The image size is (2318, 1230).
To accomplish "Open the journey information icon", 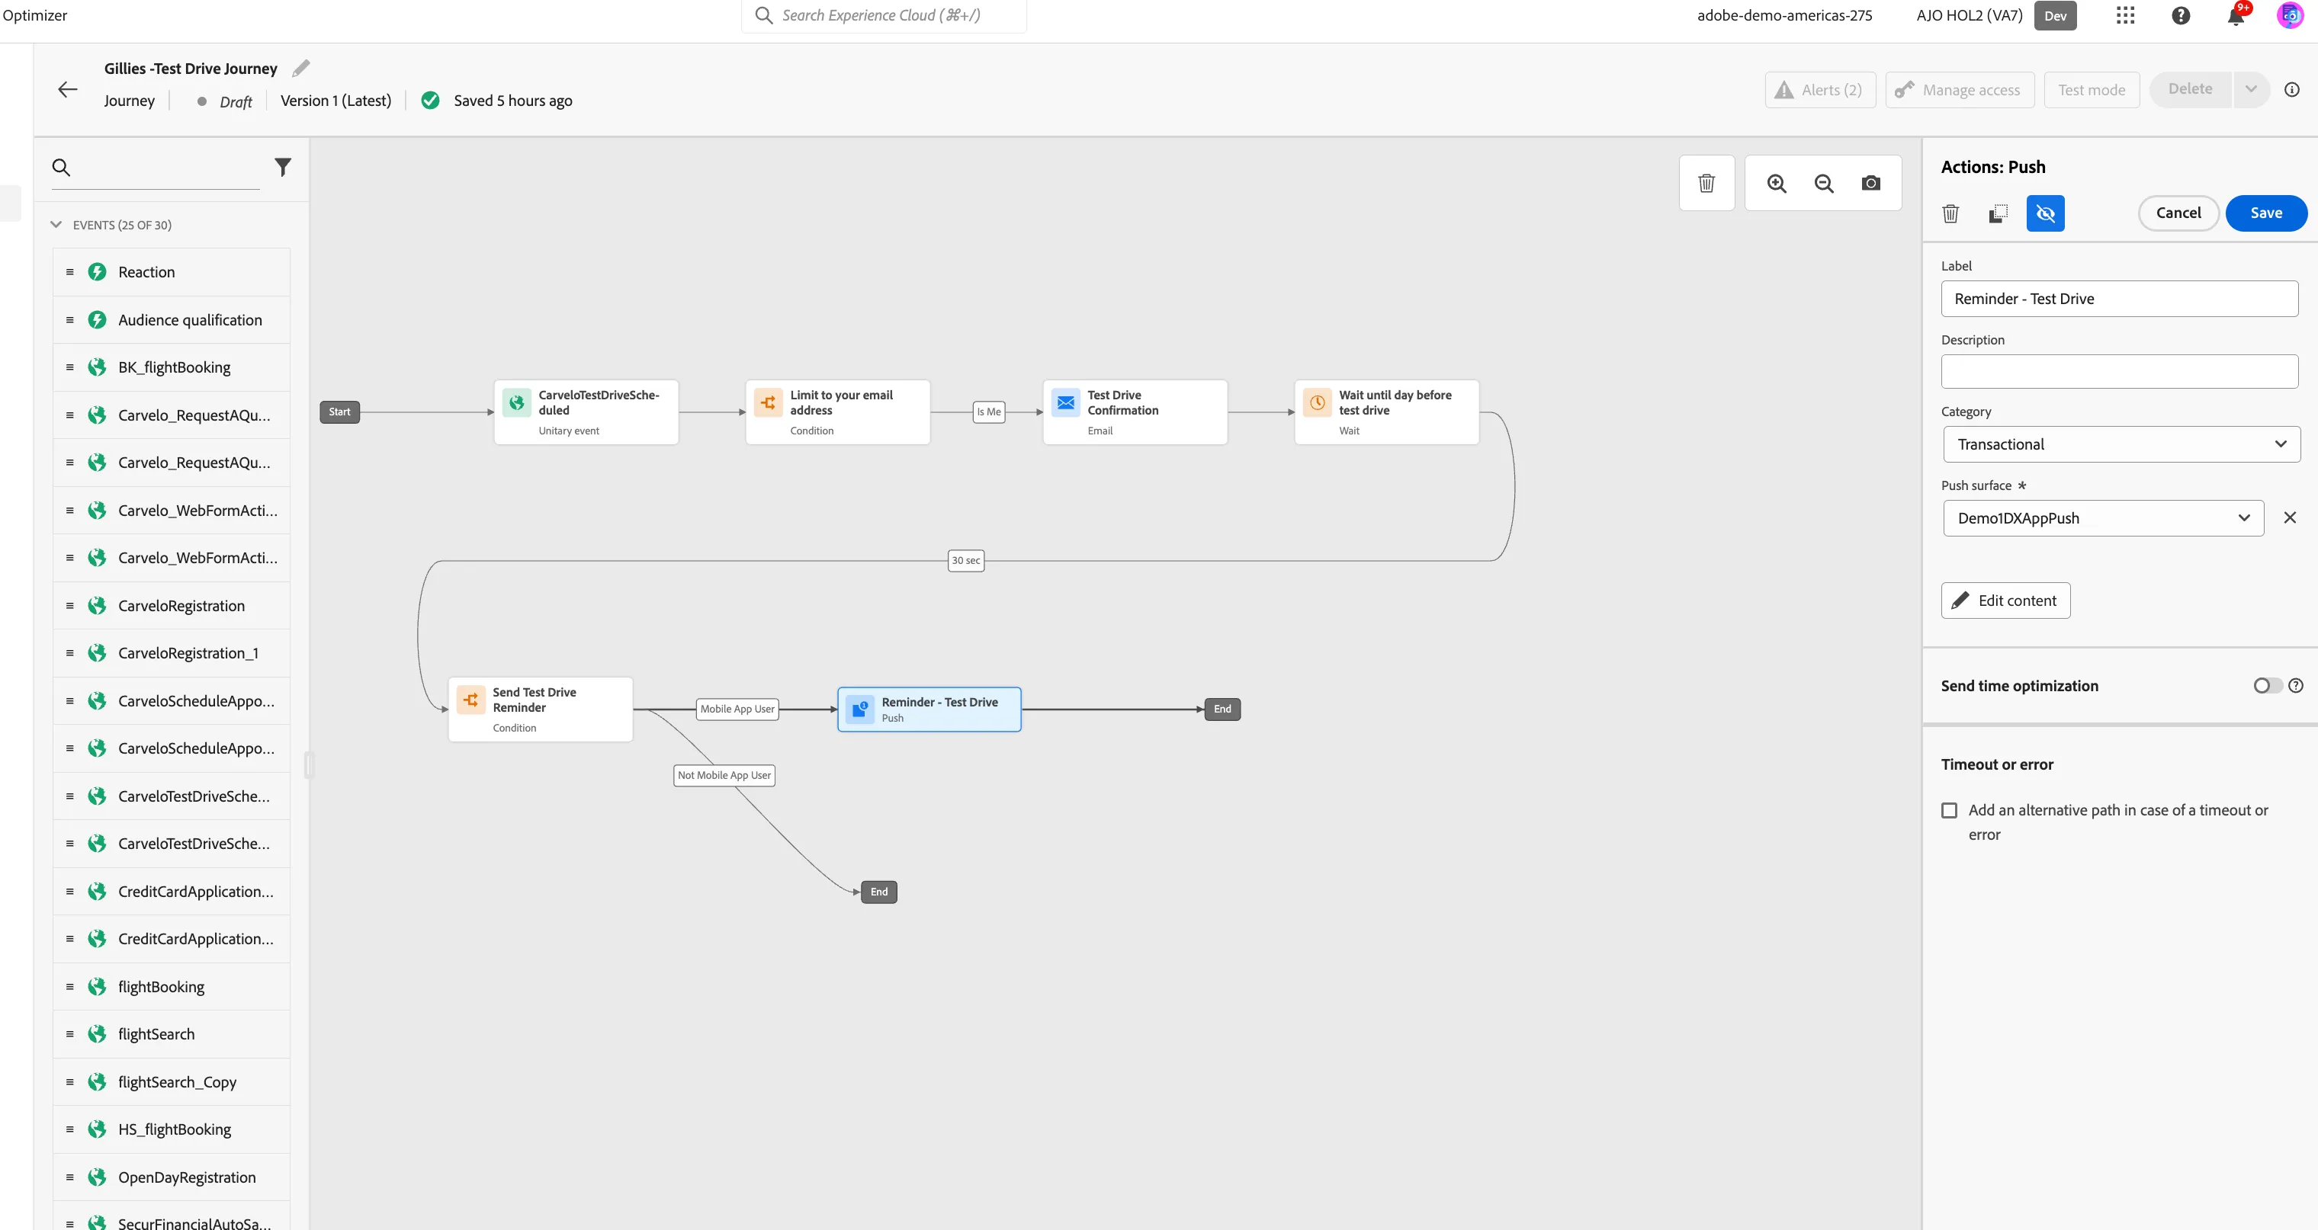I will 2292,89.
